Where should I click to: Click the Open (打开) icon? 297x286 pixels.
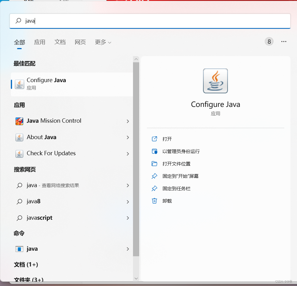(154, 139)
